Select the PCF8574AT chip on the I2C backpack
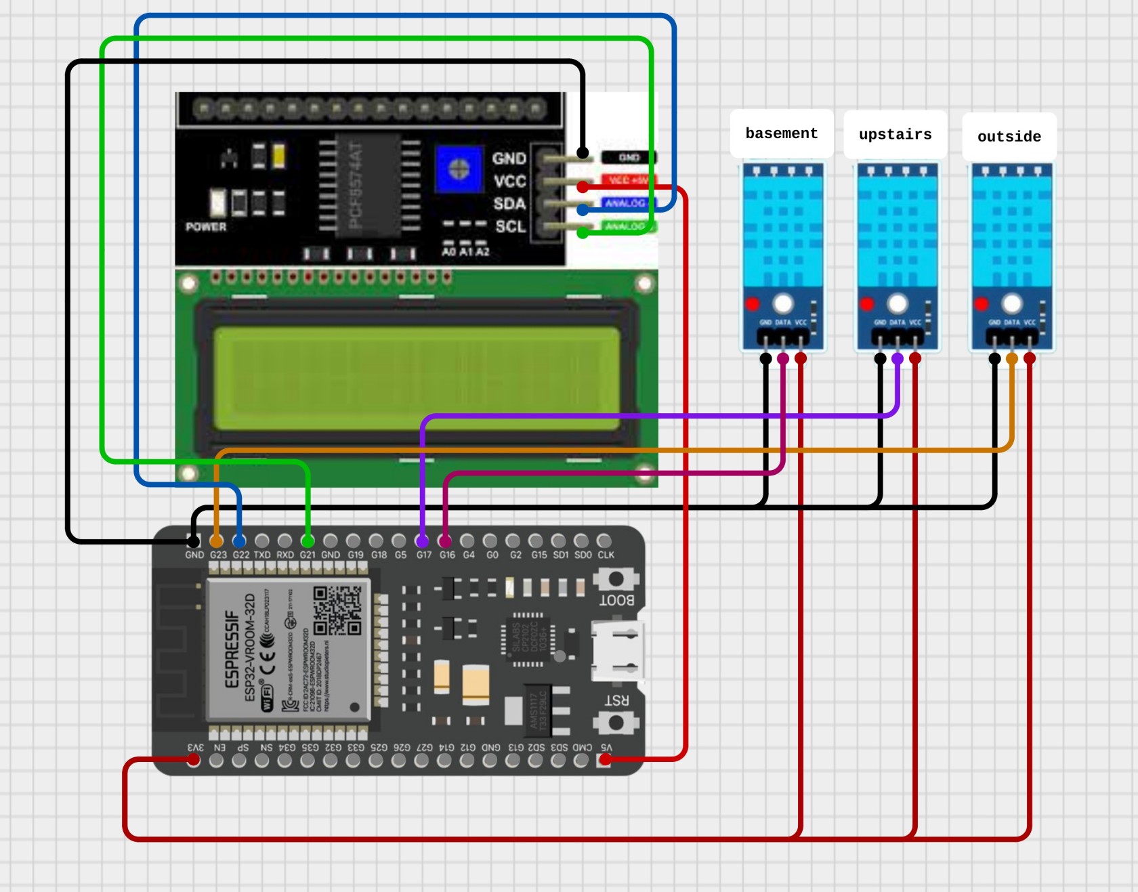Screen dimensions: 1138x892 click(x=369, y=186)
